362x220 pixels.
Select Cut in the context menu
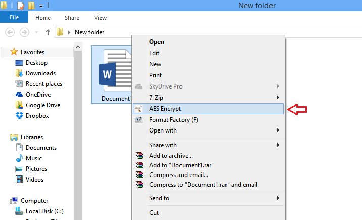click(x=154, y=213)
